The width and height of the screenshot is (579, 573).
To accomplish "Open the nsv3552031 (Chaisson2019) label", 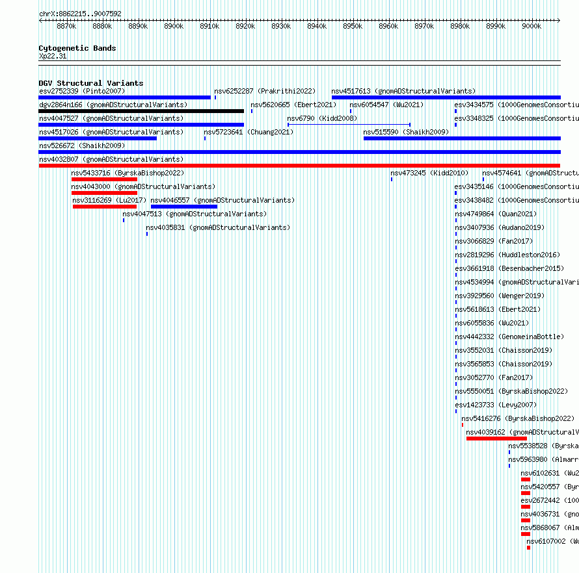I will coord(504,350).
